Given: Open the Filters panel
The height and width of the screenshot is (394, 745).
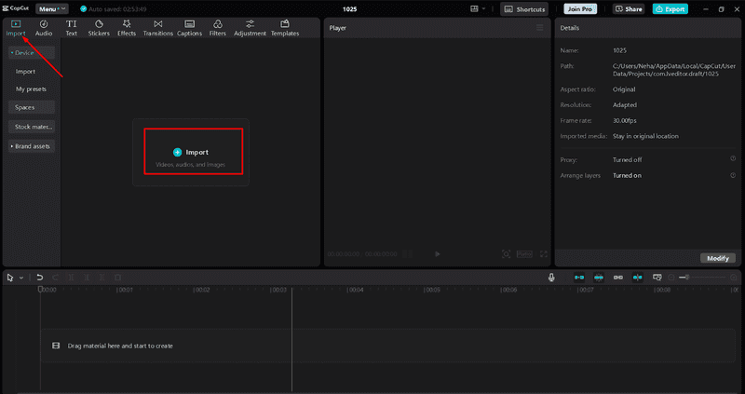Looking at the screenshot, I should tap(218, 28).
